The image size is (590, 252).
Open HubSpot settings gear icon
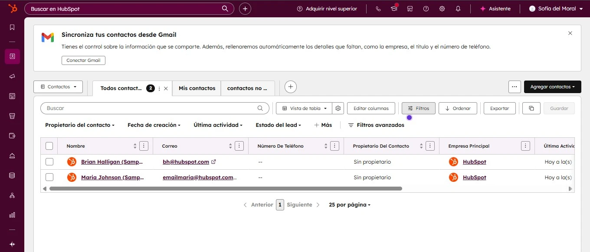(x=442, y=8)
